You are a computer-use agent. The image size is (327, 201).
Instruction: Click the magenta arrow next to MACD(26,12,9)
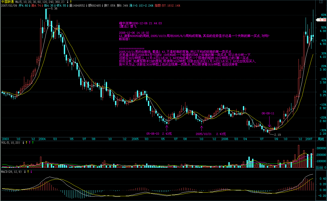click(31, 172)
